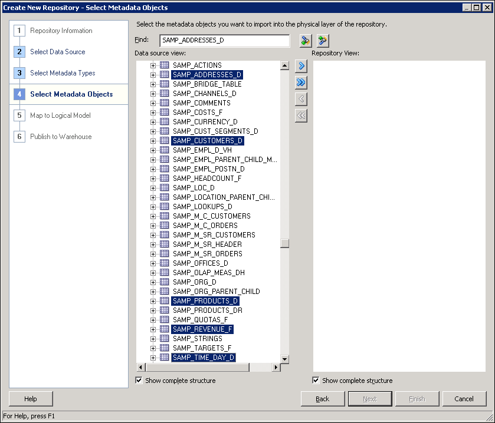Click the remove selected left-arrow icon
Screen dimensions: 495x423
(x=301, y=99)
